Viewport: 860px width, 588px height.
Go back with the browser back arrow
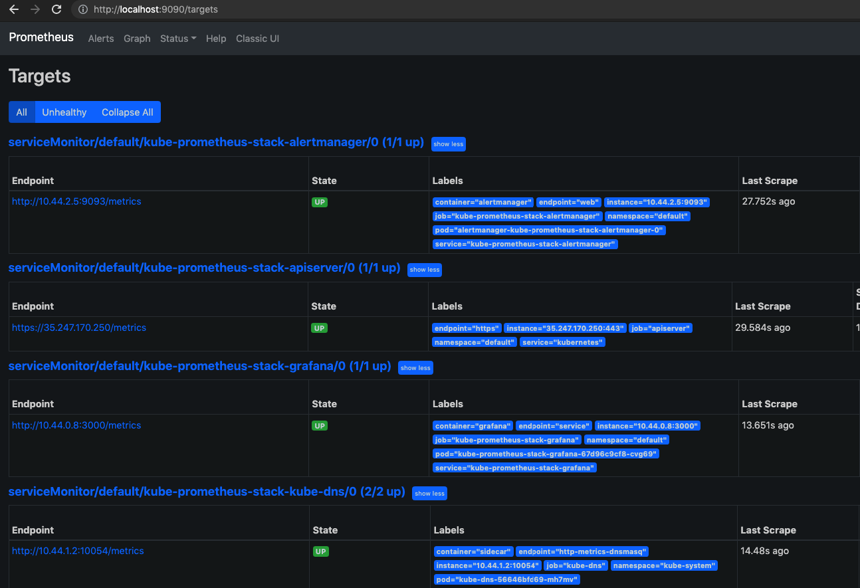point(14,10)
